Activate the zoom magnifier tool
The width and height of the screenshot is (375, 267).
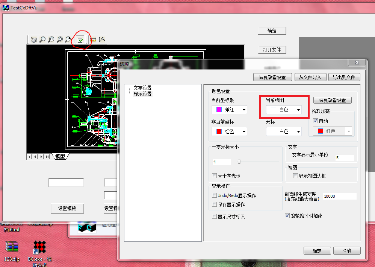tap(42, 40)
